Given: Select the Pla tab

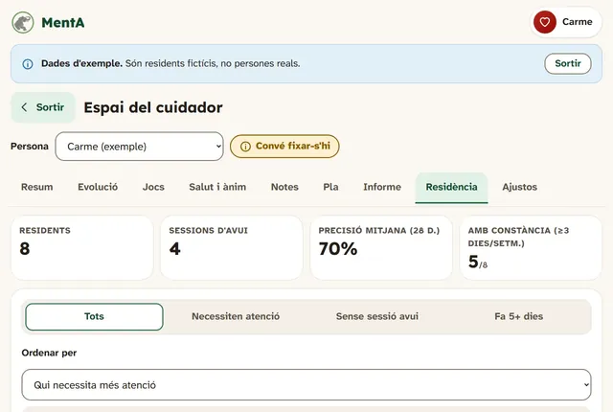Looking at the screenshot, I should 330,187.
